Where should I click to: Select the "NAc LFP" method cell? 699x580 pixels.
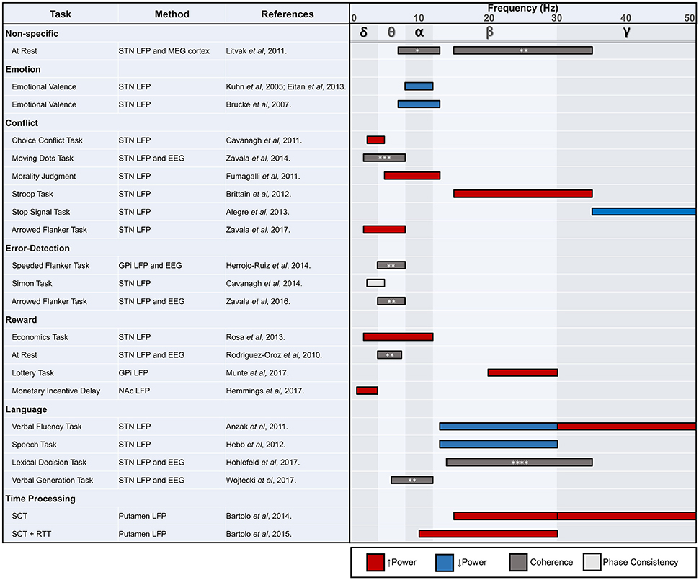134,391
